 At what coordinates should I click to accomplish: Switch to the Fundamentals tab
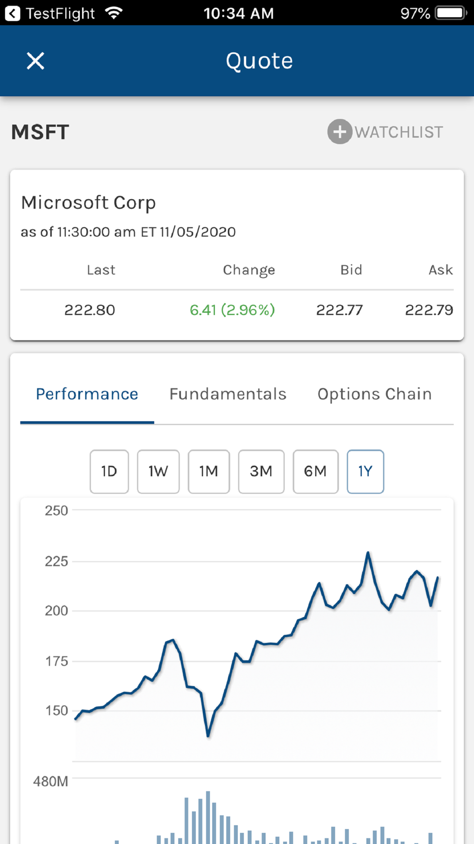pyautogui.click(x=228, y=394)
